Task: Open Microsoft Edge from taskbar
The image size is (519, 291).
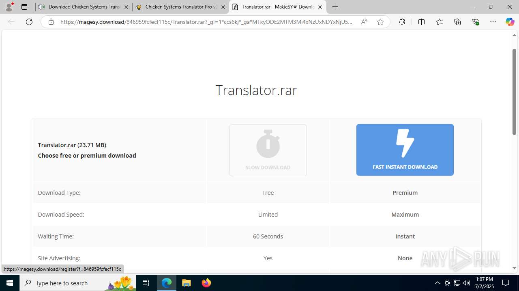Action: click(167, 283)
